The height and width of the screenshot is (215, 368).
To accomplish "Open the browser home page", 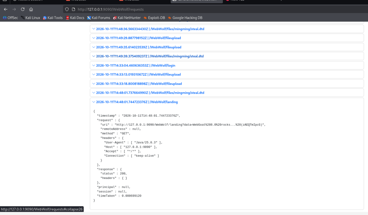I will point(31,9).
